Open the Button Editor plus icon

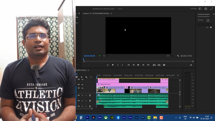(191, 65)
